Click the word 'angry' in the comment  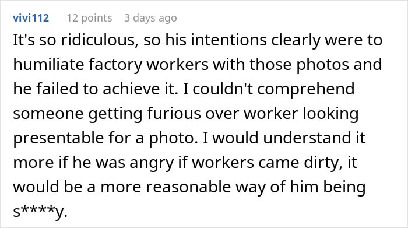coord(152,164)
